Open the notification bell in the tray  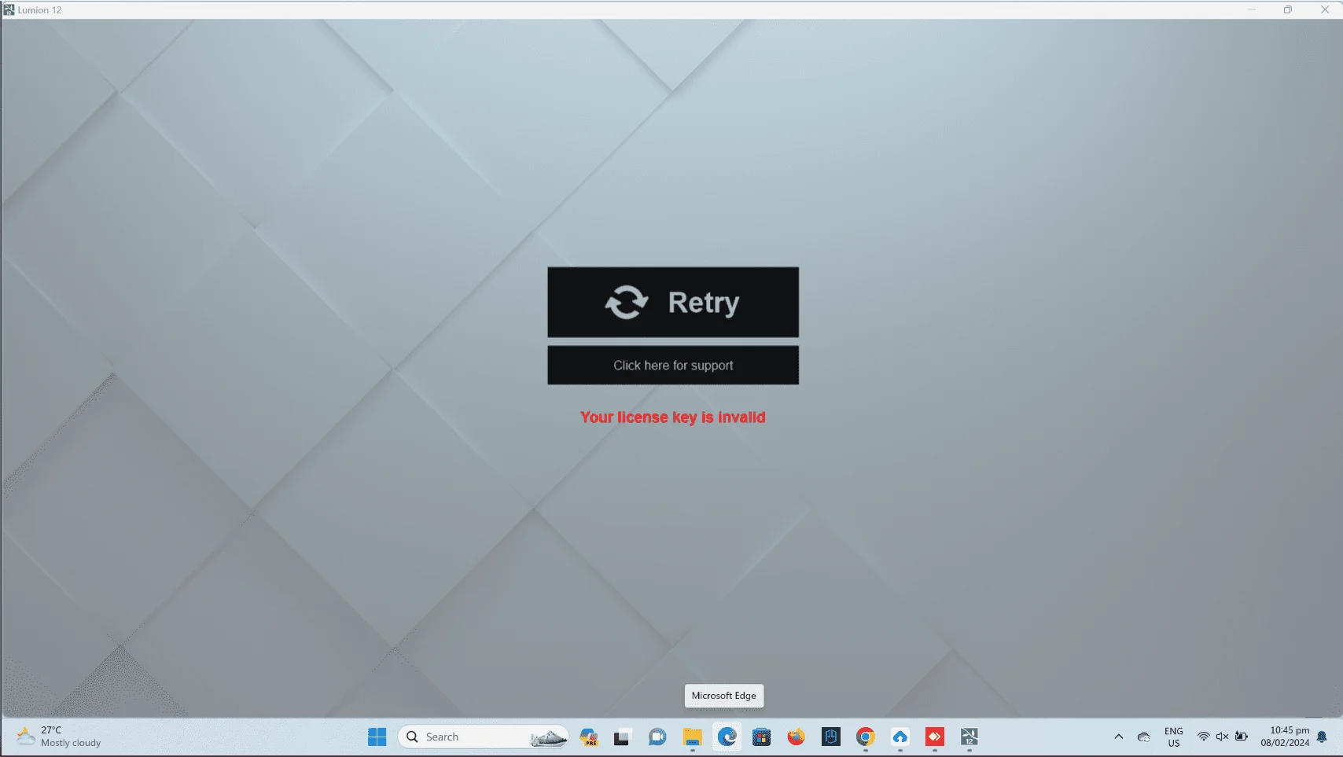point(1322,737)
